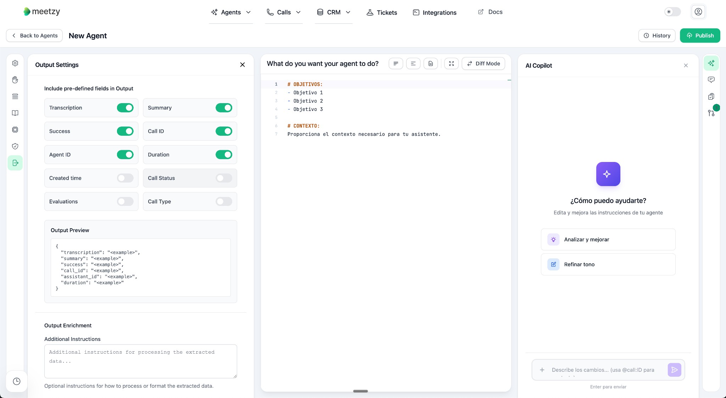Click the clock icon at bottom left
Viewport: 726px width, 398px height.
(17, 381)
